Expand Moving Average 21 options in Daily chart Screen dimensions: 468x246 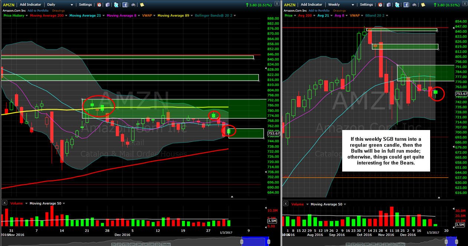point(104,16)
